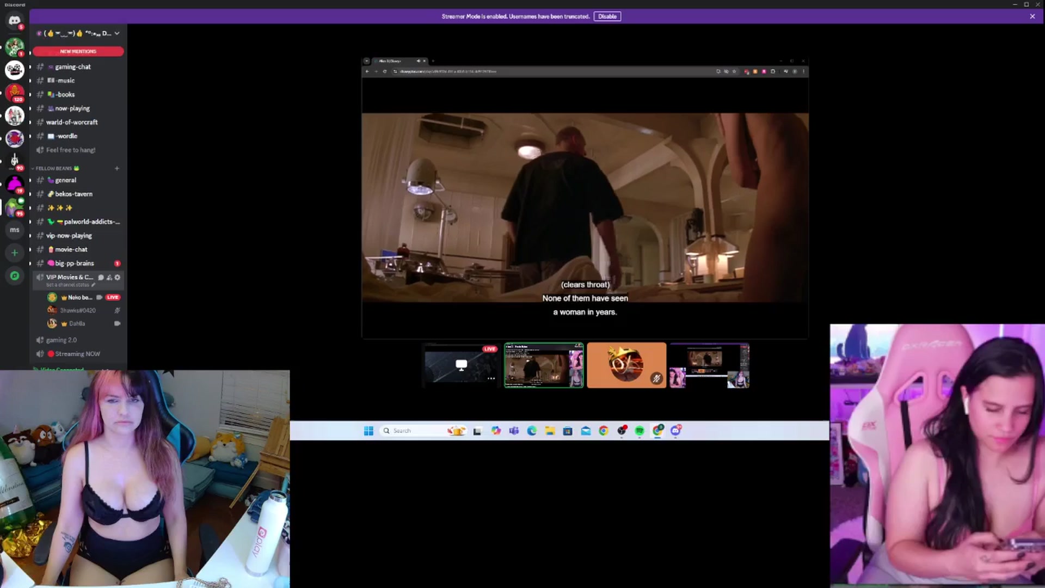Open the books channel
Screen dimensions: 1045x588
pyautogui.click(x=78, y=94)
